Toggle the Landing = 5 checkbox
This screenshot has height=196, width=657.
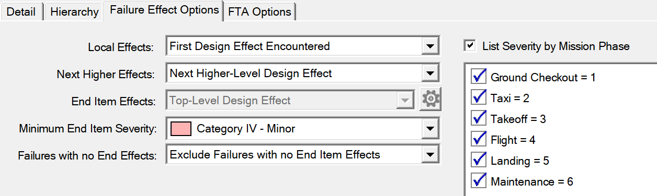tap(479, 161)
